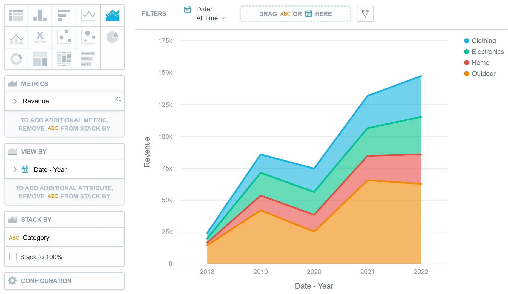The height and width of the screenshot is (294, 508).
Task: Expand the Date - Year attribute
Action: (x=15, y=169)
